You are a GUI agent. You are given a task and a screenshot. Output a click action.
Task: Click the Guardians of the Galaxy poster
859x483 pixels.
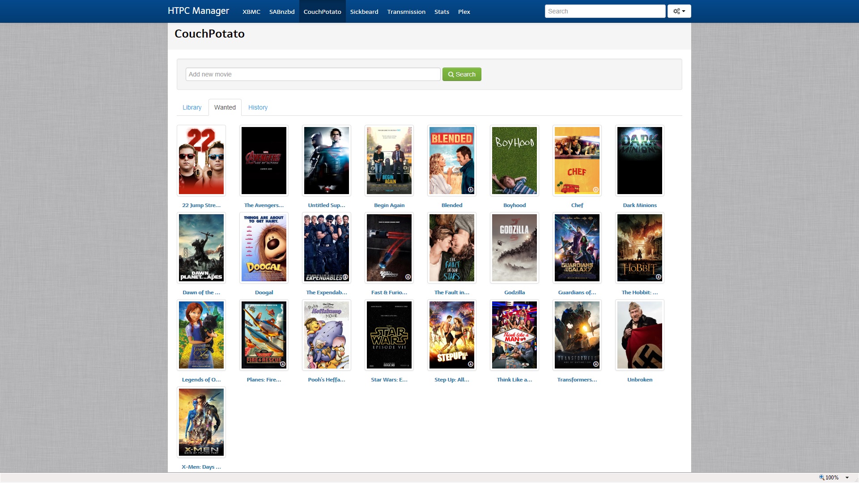[577, 248]
